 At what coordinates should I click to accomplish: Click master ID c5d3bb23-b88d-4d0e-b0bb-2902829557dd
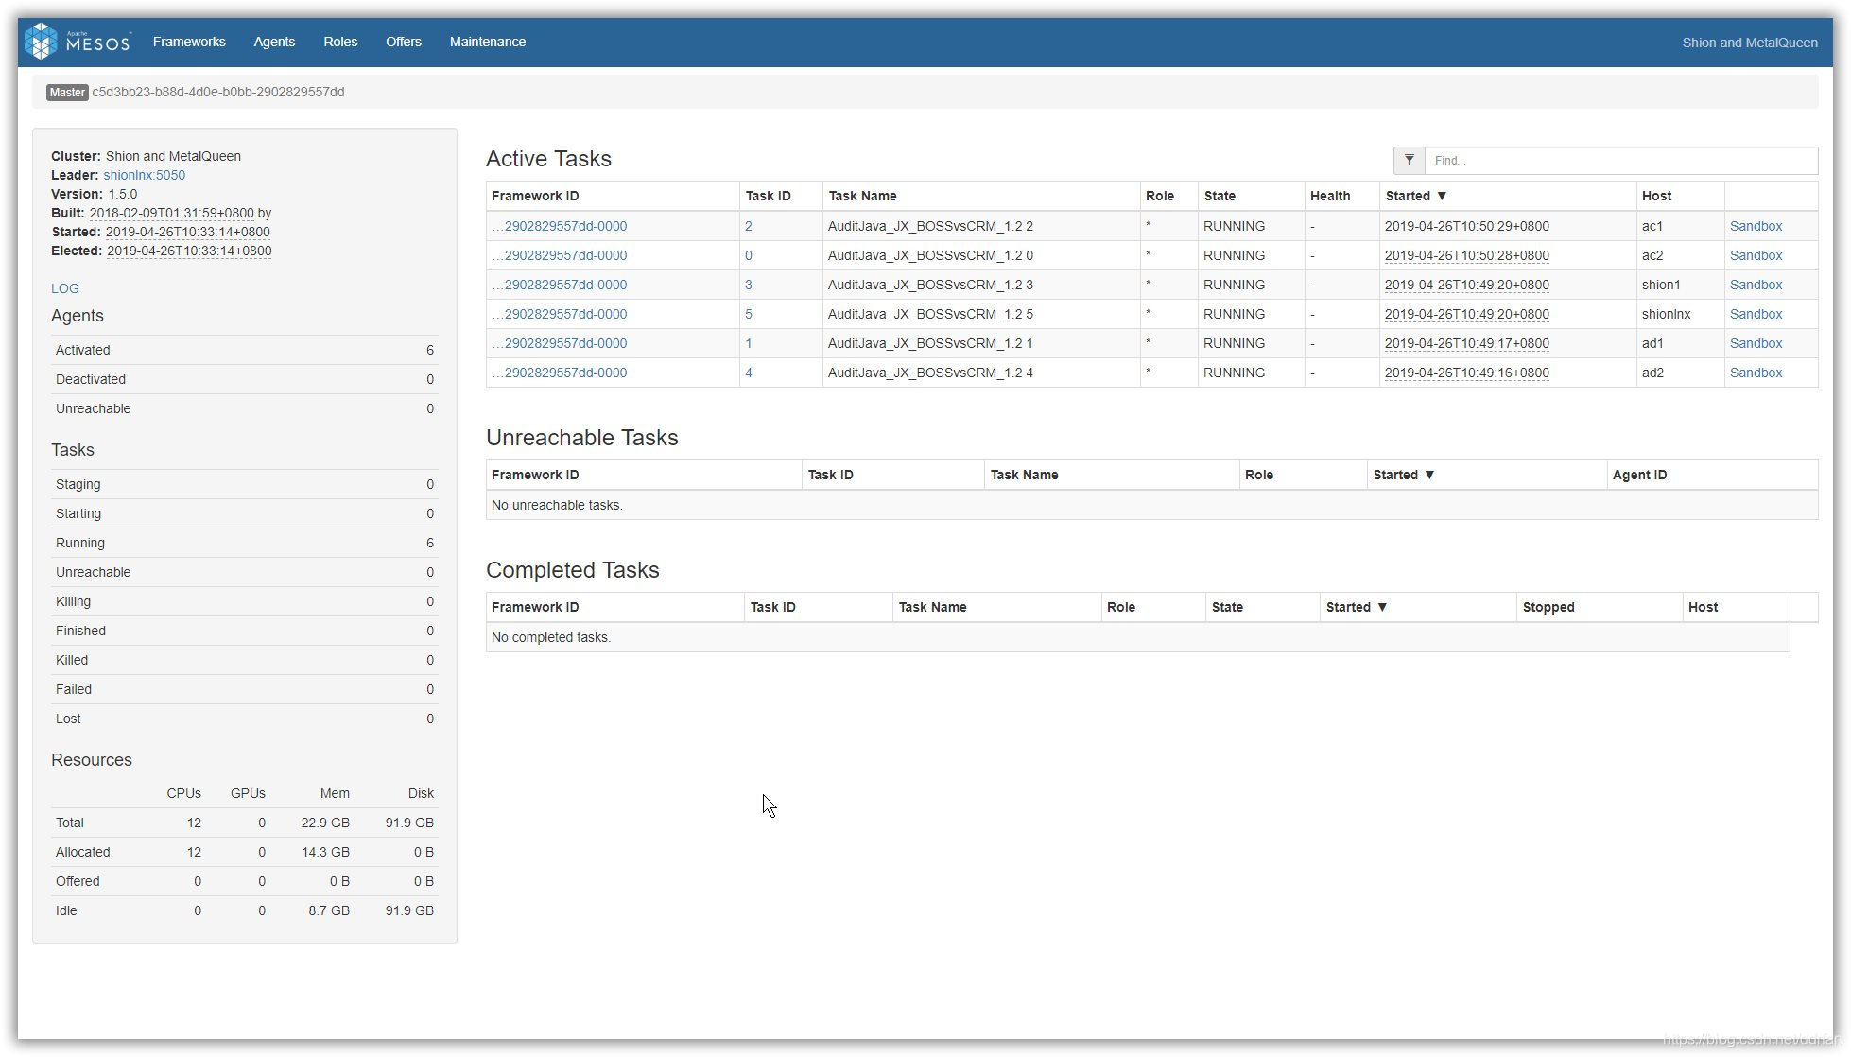(x=218, y=92)
